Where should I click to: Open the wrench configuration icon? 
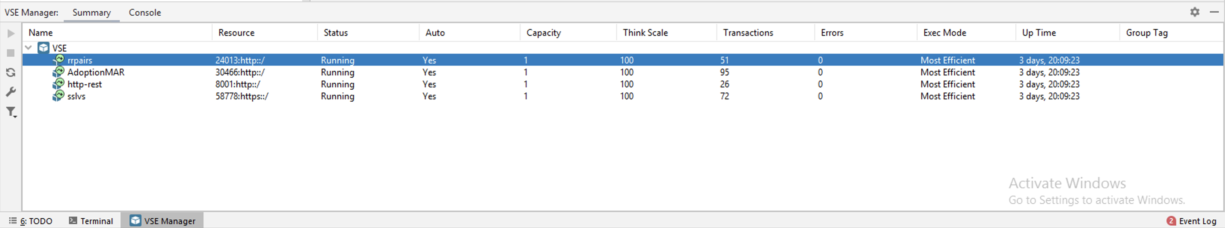click(x=11, y=92)
